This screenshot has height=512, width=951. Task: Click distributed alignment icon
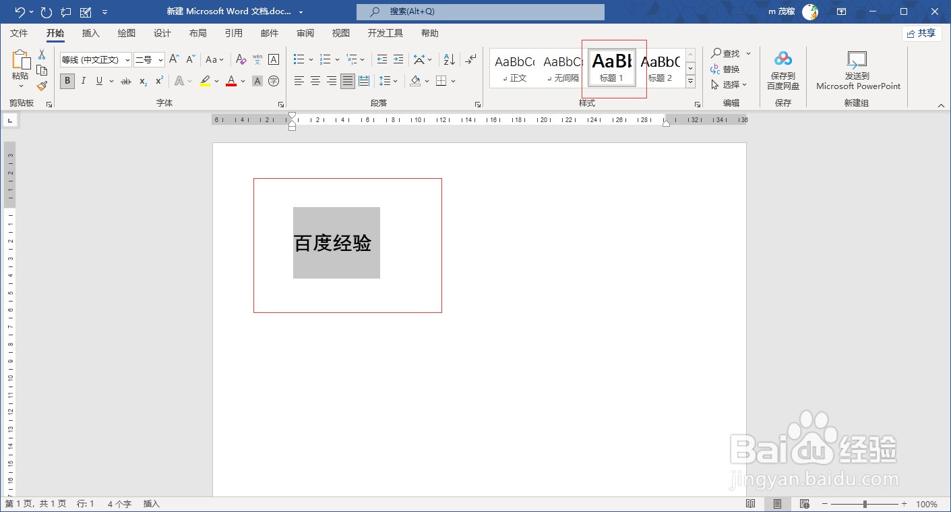tap(364, 81)
